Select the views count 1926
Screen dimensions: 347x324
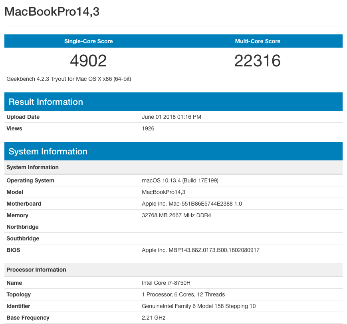[148, 128]
